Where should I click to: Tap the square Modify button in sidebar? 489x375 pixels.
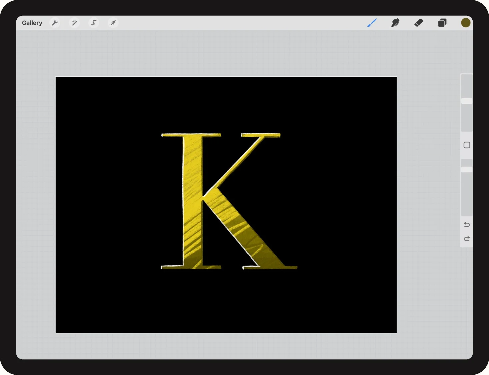click(x=467, y=145)
